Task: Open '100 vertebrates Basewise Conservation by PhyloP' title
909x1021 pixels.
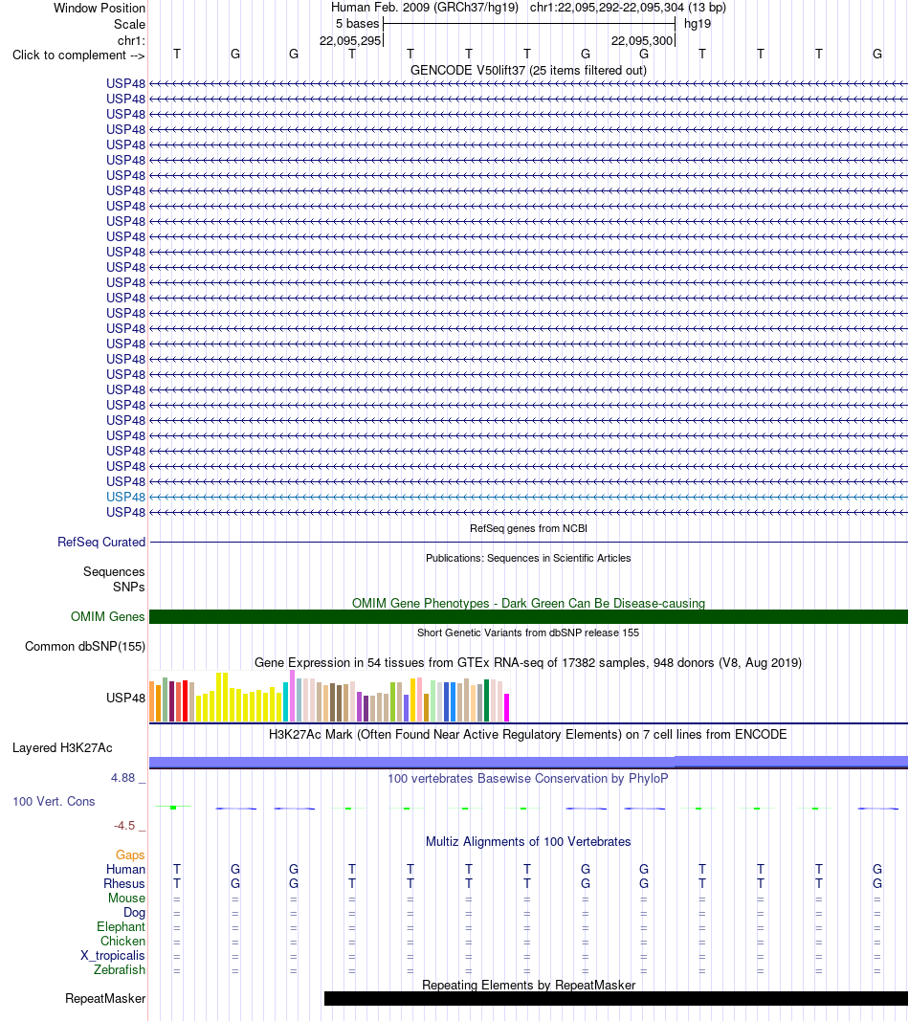Action: point(528,779)
